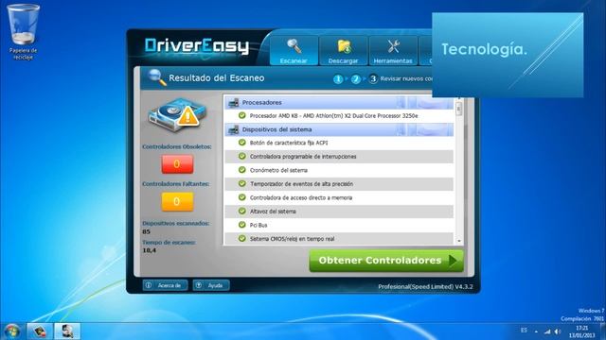Click the step 3 circle indicator
Viewport: 606px width, 340px height.
[373, 79]
